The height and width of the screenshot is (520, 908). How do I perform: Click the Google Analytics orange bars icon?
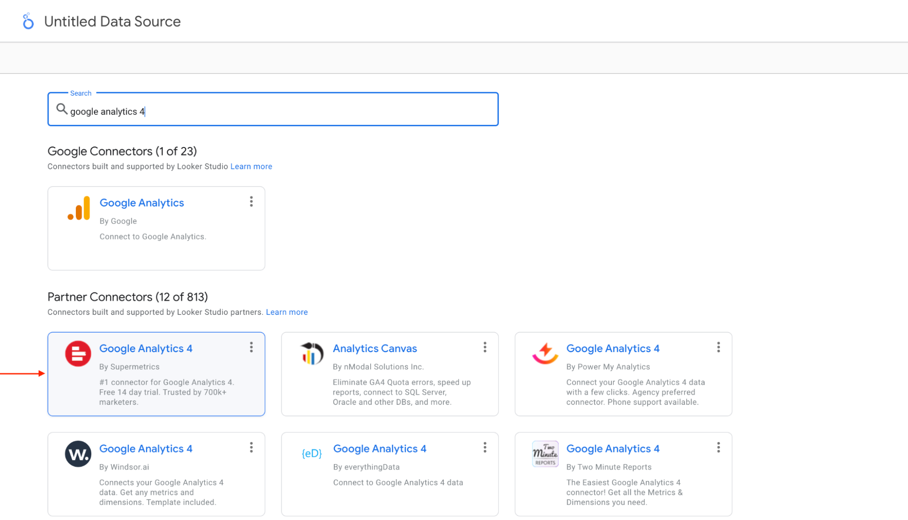(79, 208)
